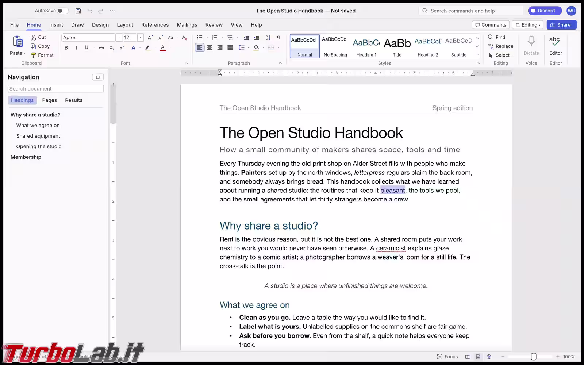Viewport: 584px width, 365px height.
Task: Open the References tab
Action: pyautogui.click(x=155, y=25)
